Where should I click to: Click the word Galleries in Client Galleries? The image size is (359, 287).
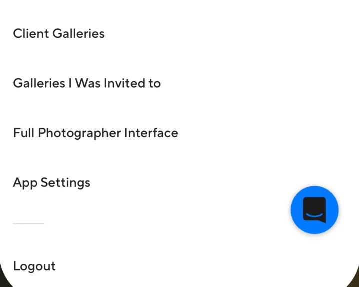point(78,34)
